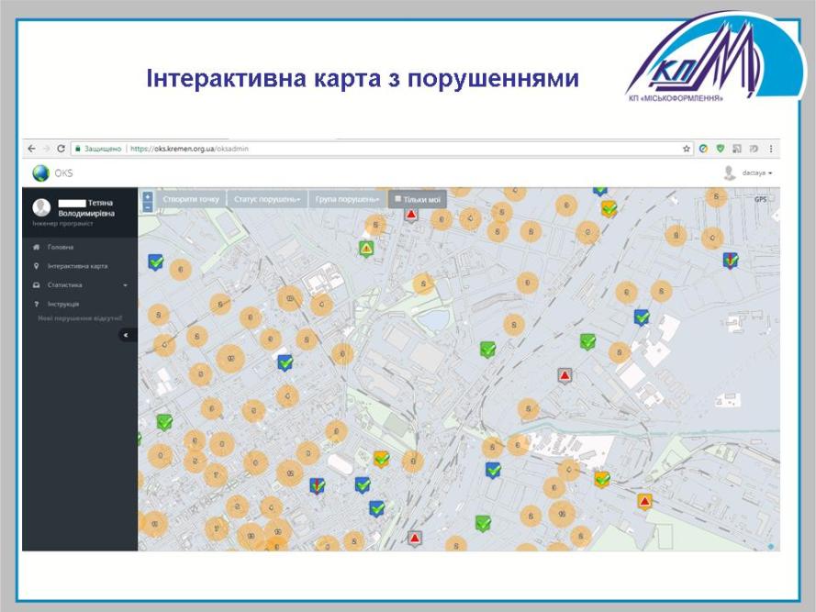Screen dimensions: 816x612
Task: Open the browser three-dot menu
Action: 771,148
